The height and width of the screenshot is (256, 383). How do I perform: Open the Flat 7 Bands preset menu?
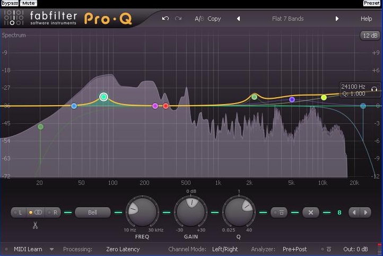coord(288,19)
